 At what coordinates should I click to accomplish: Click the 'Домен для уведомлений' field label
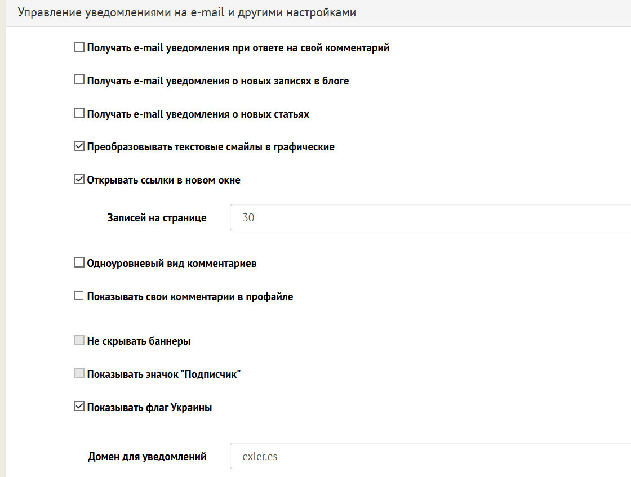point(147,457)
